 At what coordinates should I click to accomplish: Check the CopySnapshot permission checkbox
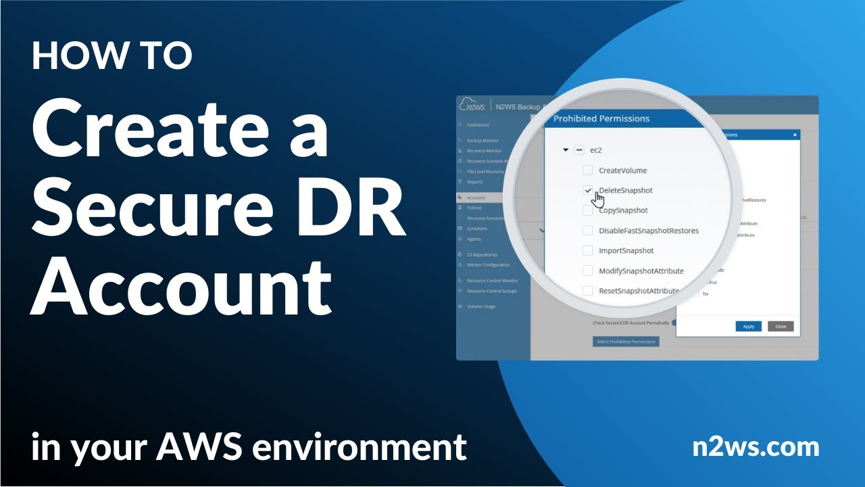click(588, 210)
